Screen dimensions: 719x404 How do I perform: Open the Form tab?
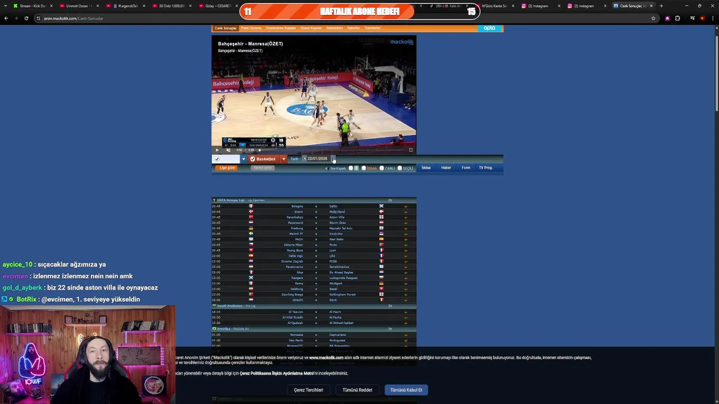point(466,168)
